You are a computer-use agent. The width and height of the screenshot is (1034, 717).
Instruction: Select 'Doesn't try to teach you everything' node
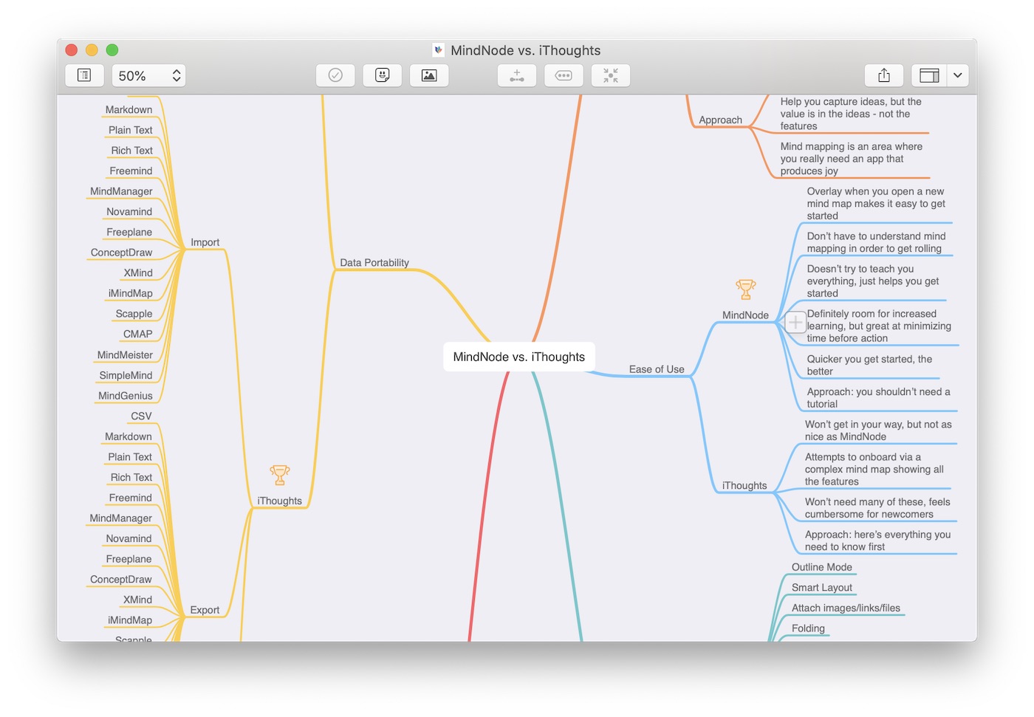coord(873,281)
